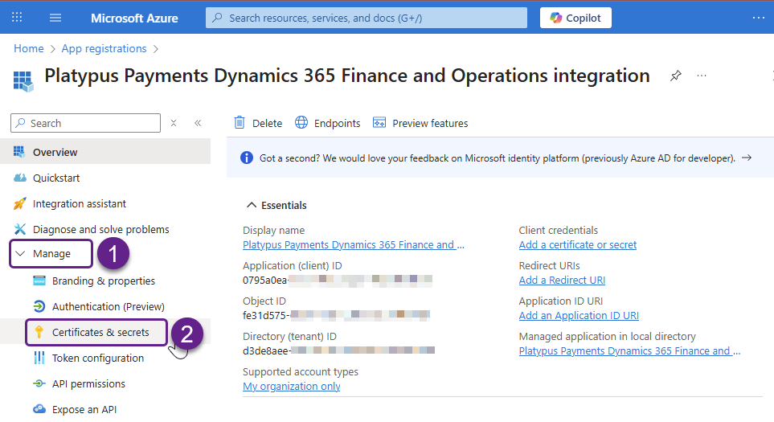Collapse the Manage section

click(51, 254)
